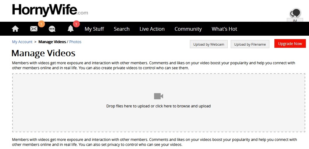Image resolution: width=309 pixels, height=149 pixels.
Task: Click the red Upgrade Now button
Action: 290,43
